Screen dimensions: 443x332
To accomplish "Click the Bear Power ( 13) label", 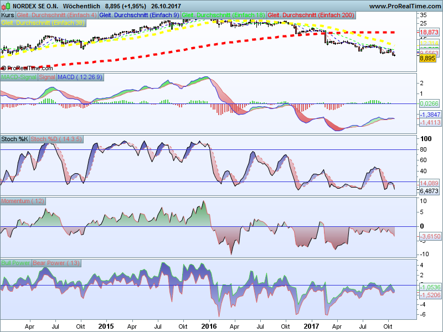I will coord(56,263).
